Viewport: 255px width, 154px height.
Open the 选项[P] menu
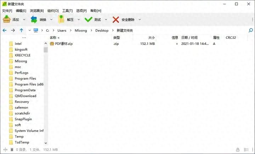81,11
